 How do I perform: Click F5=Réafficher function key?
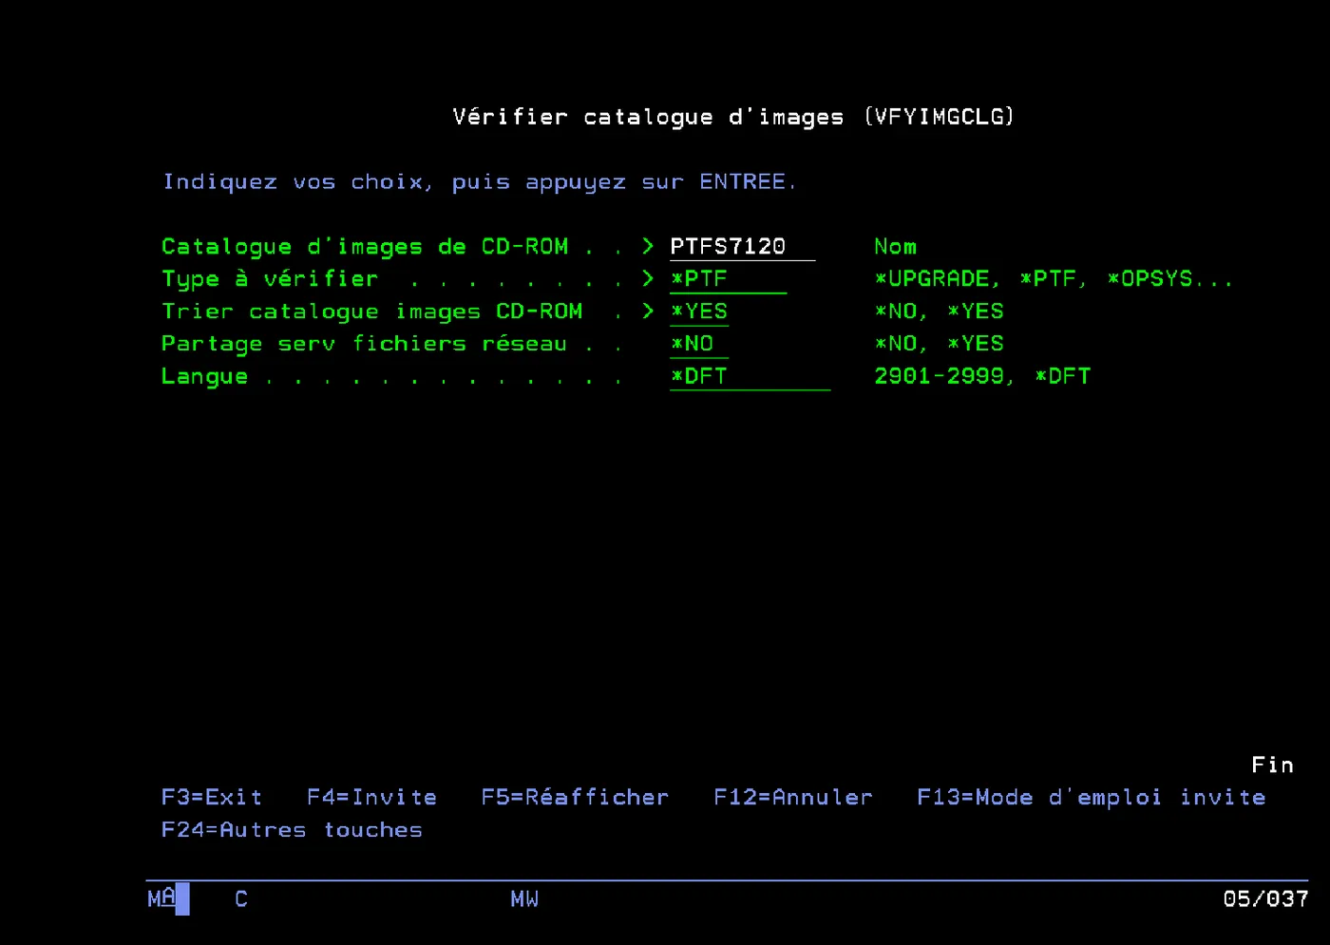click(x=575, y=798)
